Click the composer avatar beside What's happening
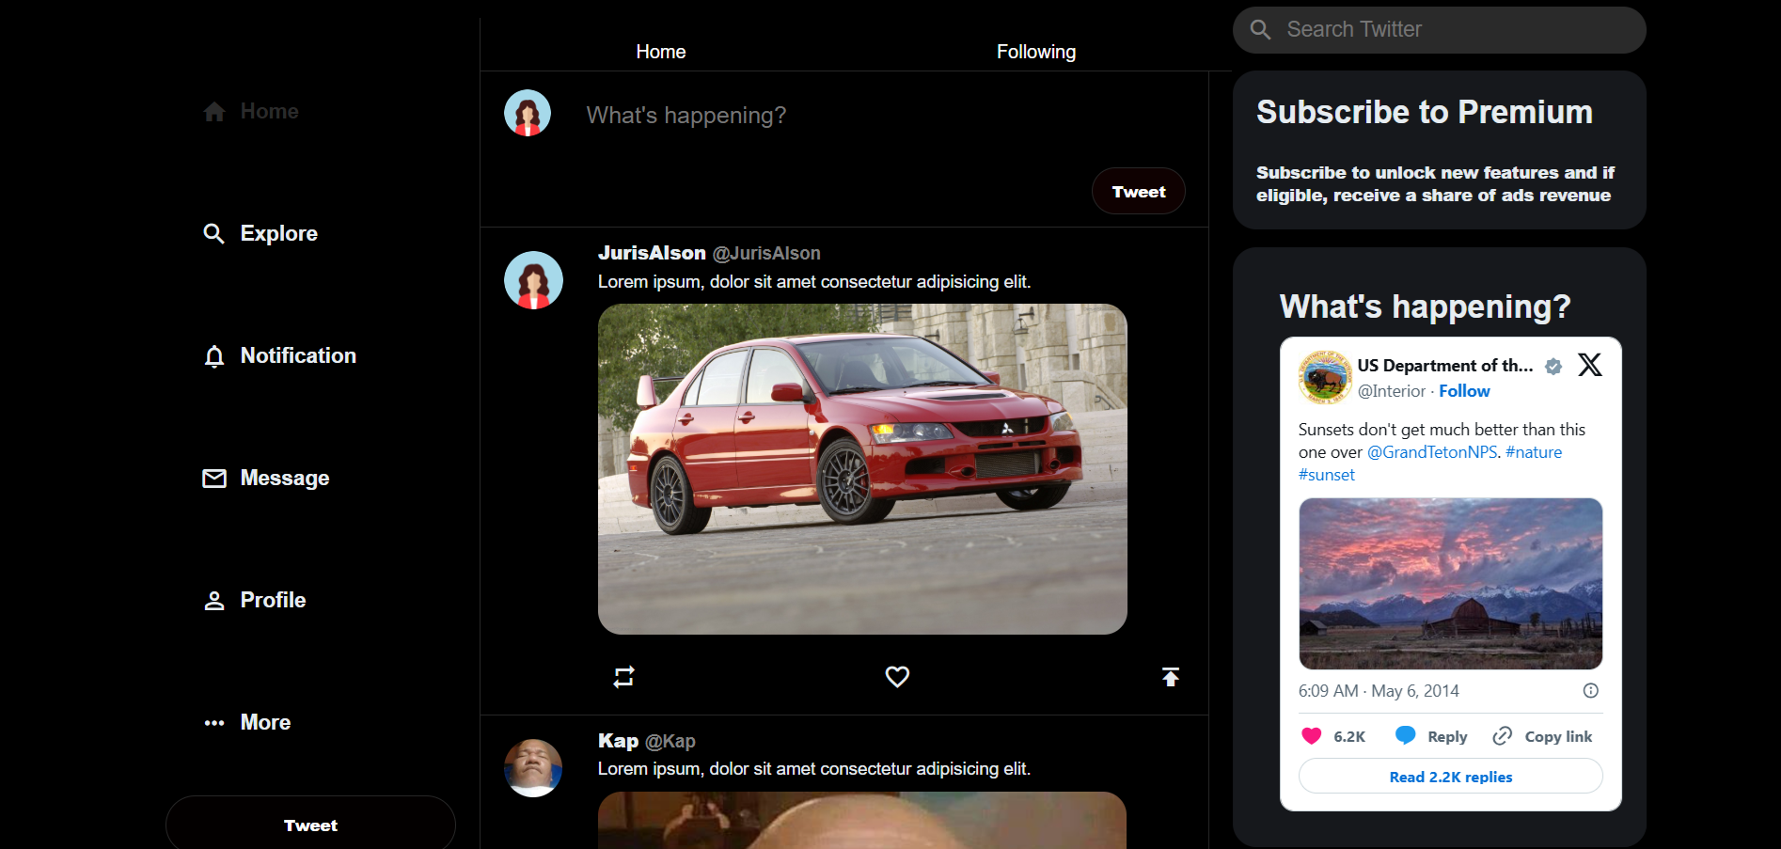The image size is (1781, 849). (x=528, y=113)
